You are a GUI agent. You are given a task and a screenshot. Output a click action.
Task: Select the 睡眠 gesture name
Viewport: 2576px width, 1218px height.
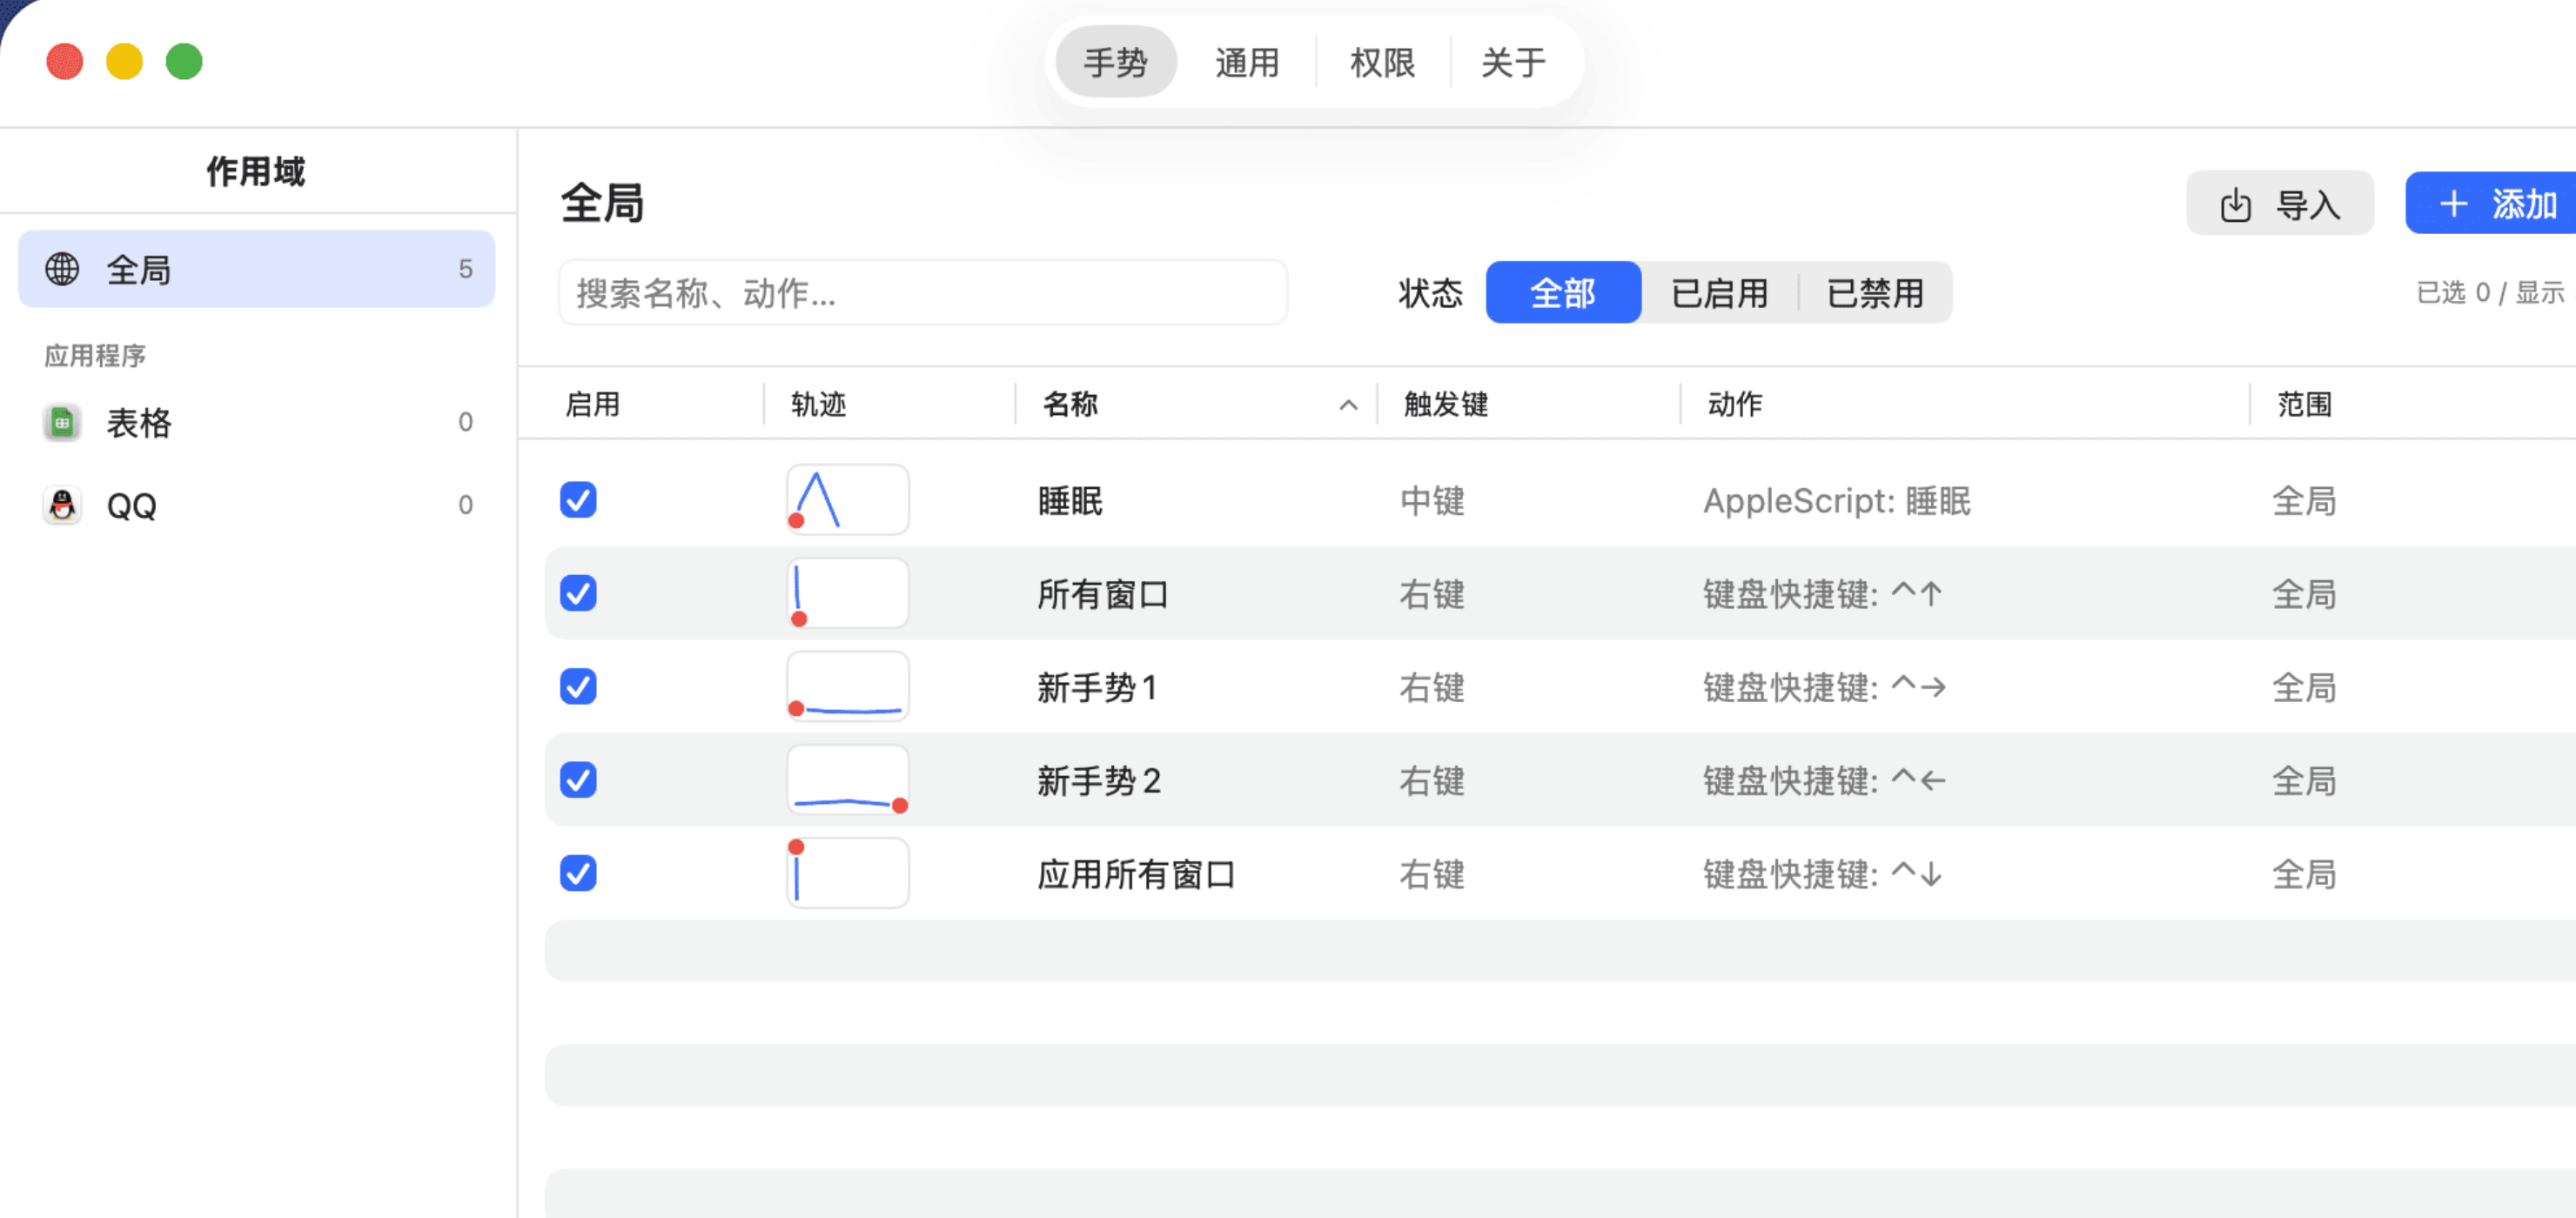pyautogui.click(x=1070, y=500)
